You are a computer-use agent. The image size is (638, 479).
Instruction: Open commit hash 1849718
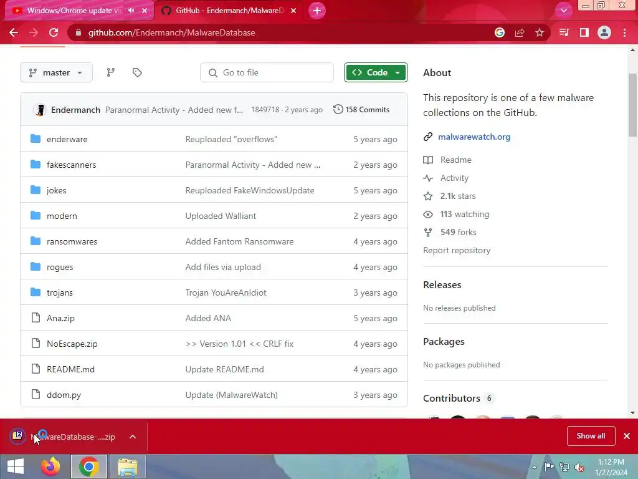tap(265, 110)
